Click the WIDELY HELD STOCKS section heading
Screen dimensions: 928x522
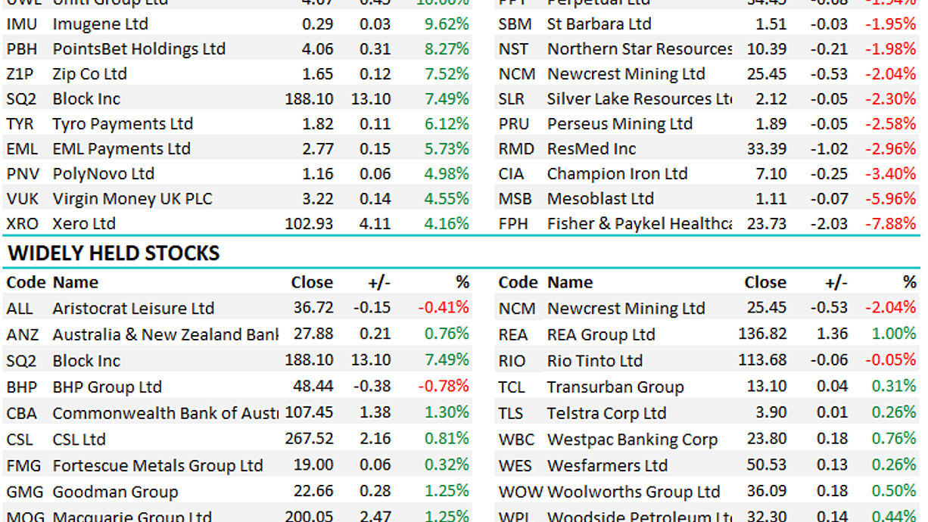point(114,253)
